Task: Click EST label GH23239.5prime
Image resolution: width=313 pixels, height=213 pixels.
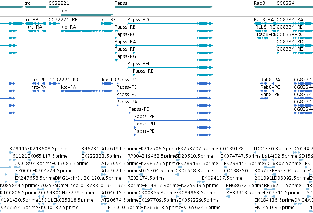Action: 78,193
